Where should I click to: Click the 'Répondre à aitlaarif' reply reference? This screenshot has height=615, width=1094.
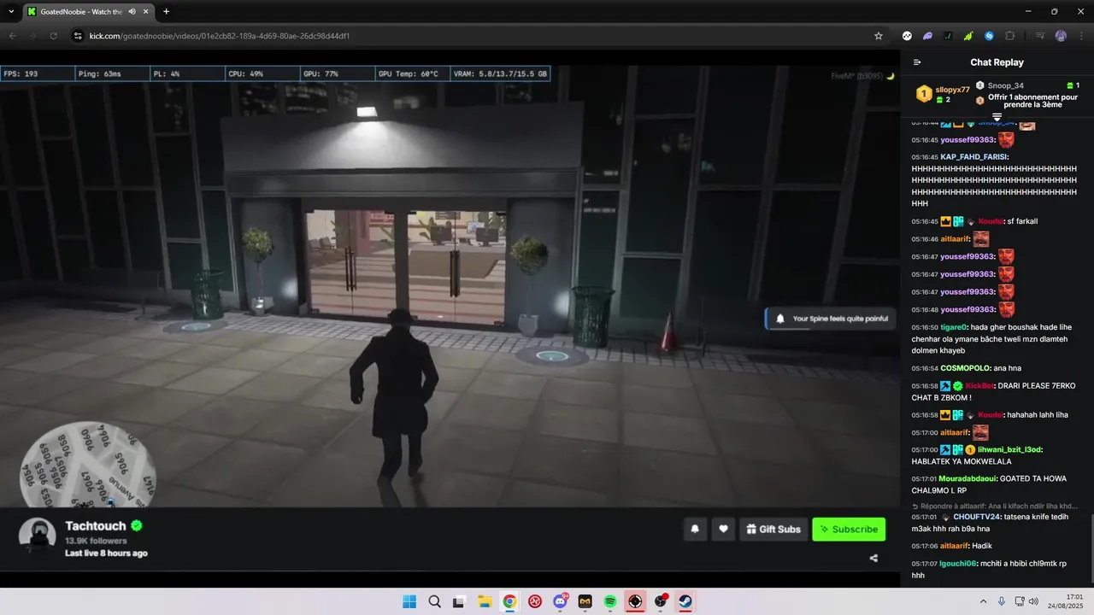995,507
